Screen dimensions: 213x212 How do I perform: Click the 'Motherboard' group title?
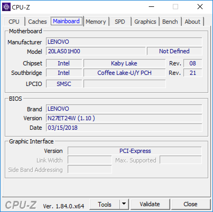(x=25, y=31)
